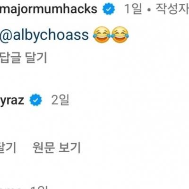189x189 pixels.
Task: Tap the cut-off 달기 reply button beside 원문 보기
Action: click(x=8, y=147)
